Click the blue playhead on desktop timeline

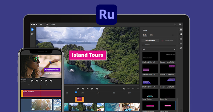pyautogui.click(x=76, y=92)
